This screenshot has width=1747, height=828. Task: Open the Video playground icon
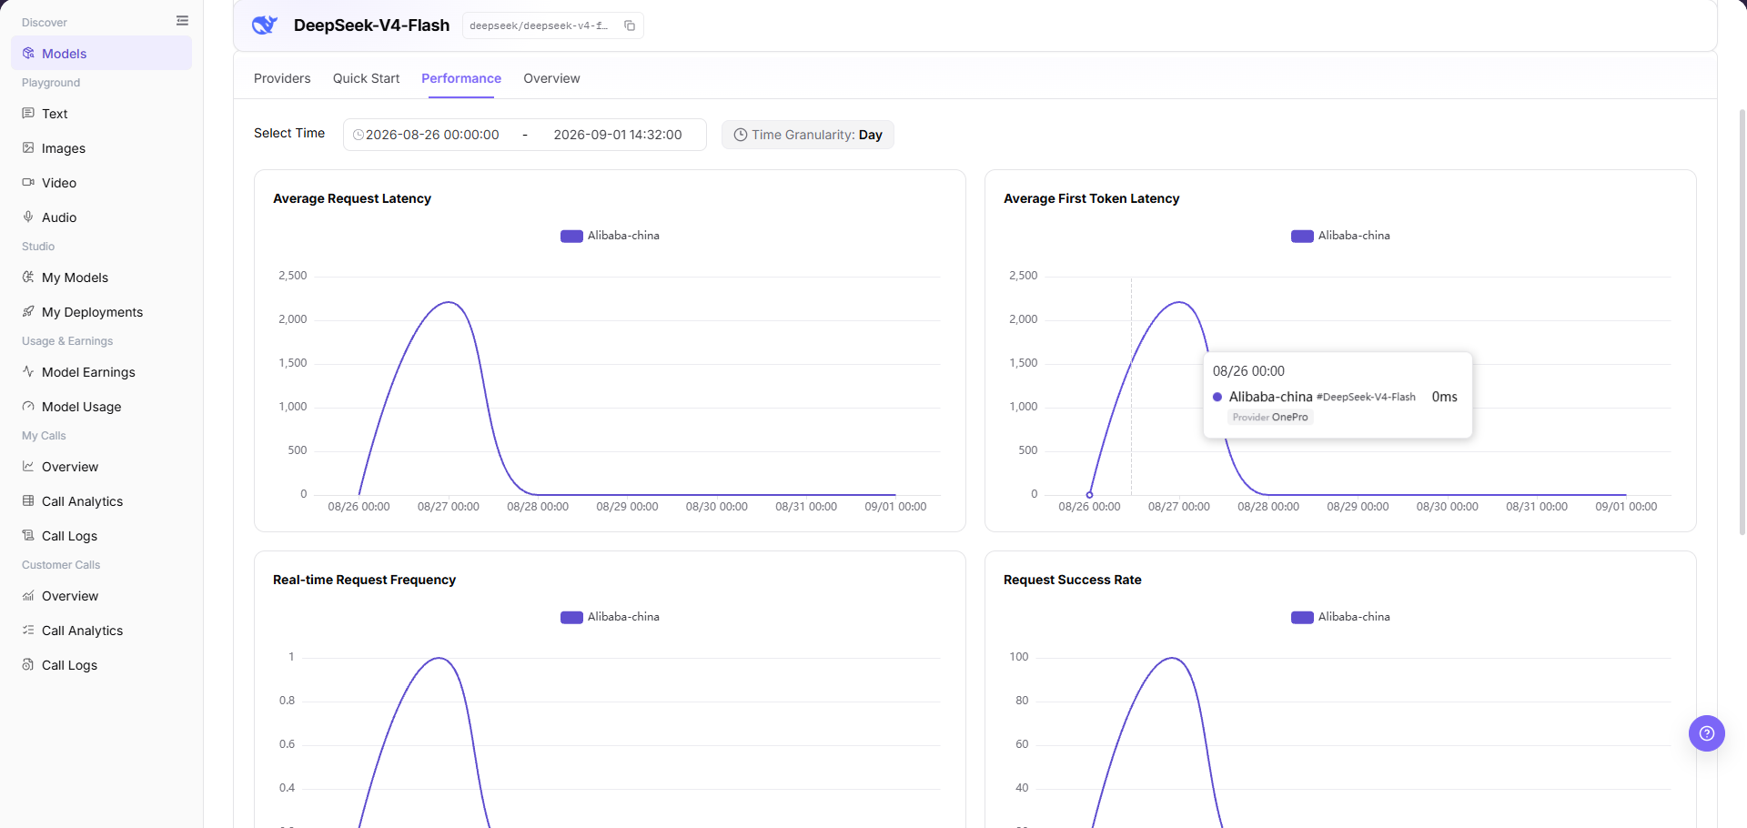click(x=28, y=183)
